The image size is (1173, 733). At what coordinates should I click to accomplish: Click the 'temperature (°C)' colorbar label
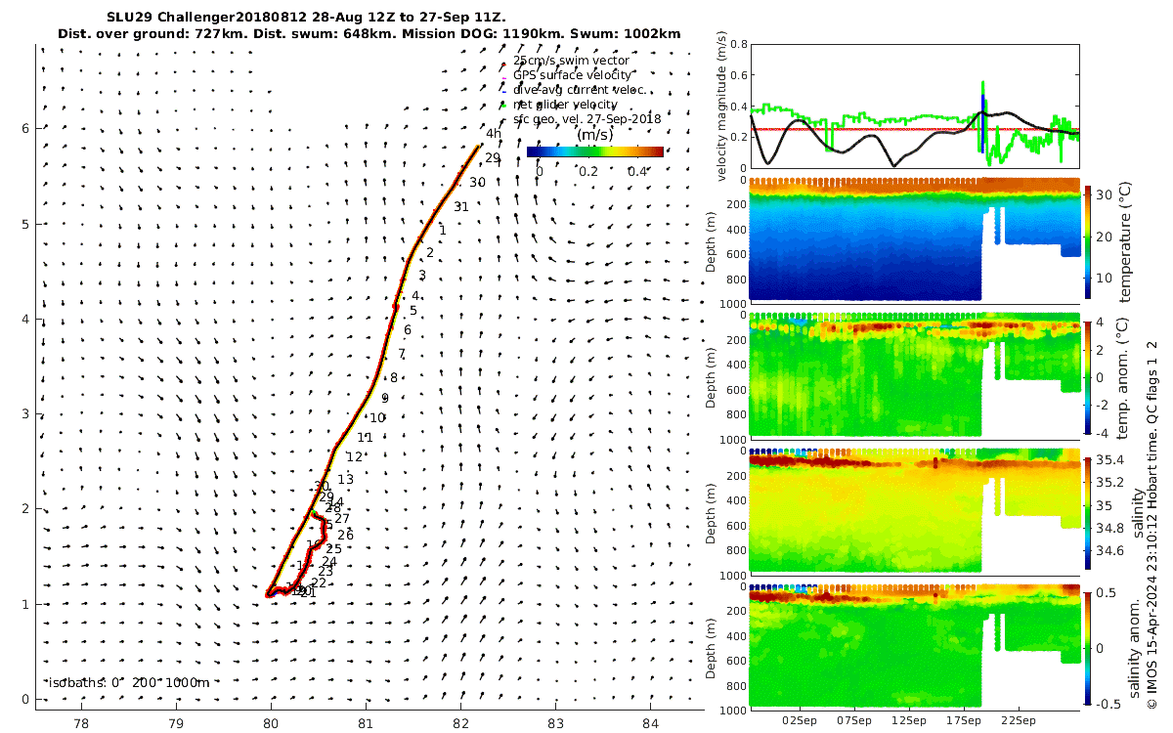click(x=1125, y=241)
